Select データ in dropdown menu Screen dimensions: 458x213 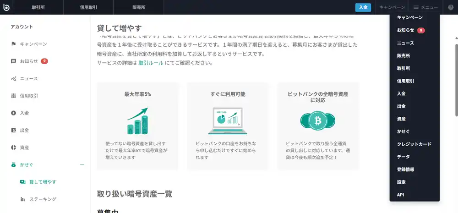click(x=403, y=157)
